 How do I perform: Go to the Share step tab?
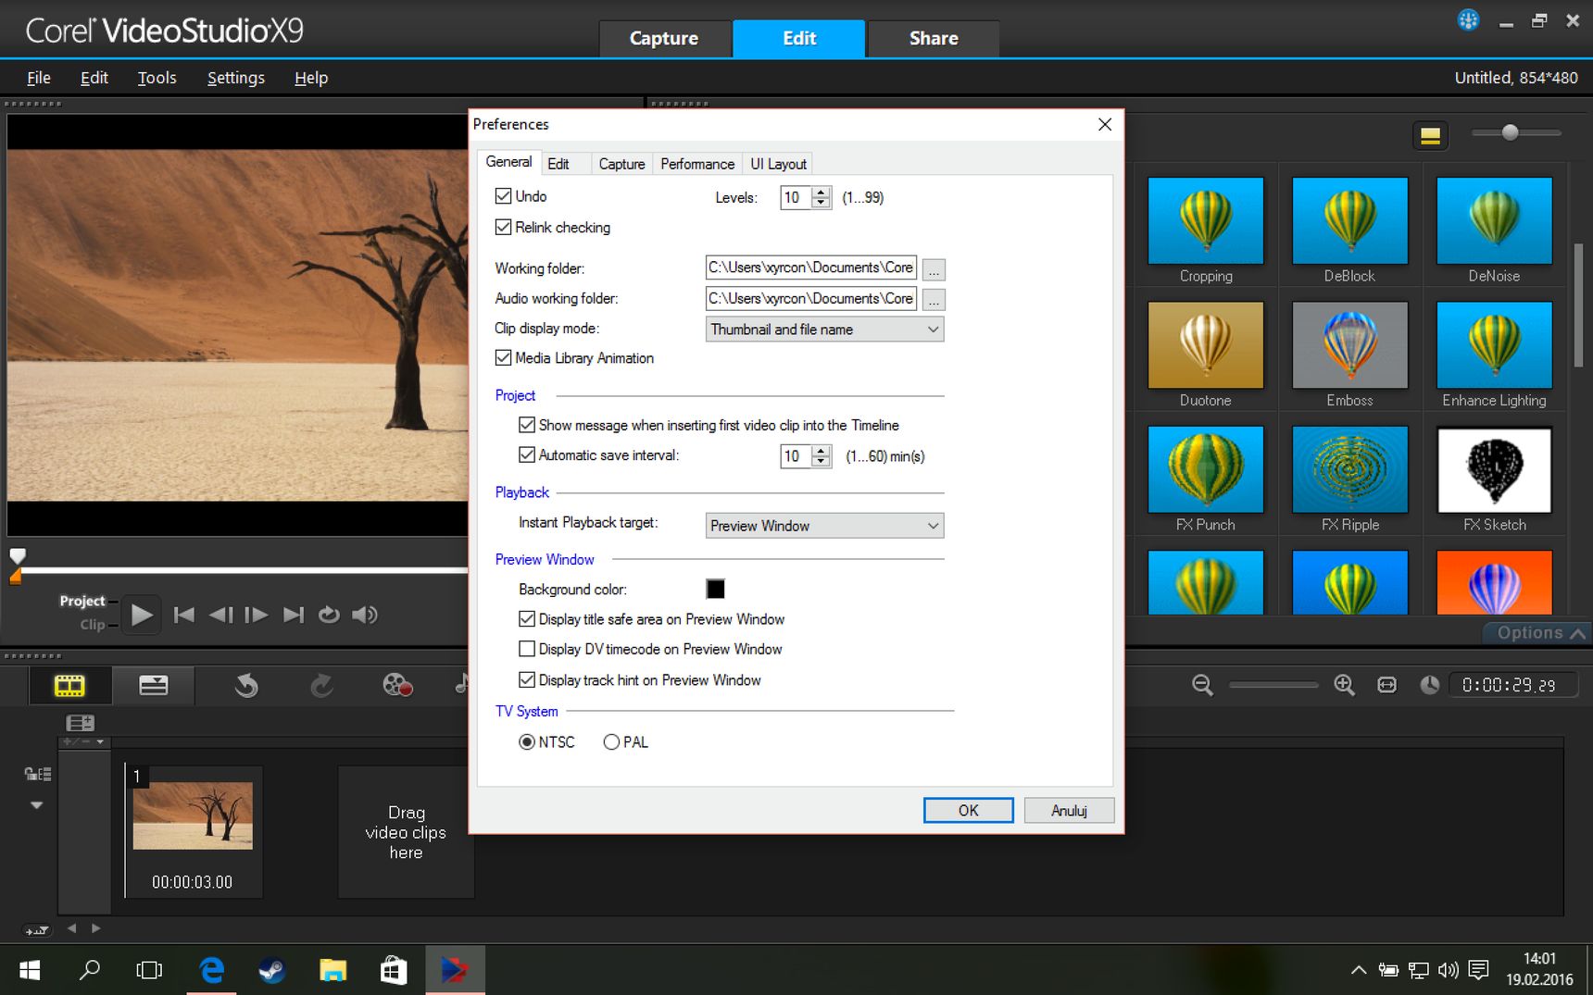(934, 38)
